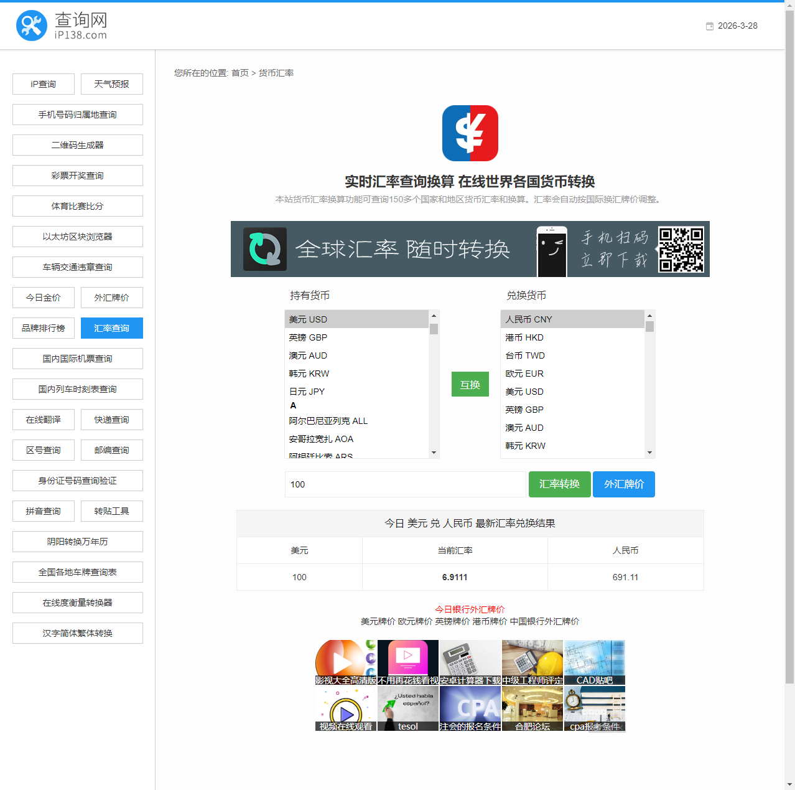This screenshot has width=795, height=790.
Task: Click the green 汇率转换 convert button
Action: 559,484
